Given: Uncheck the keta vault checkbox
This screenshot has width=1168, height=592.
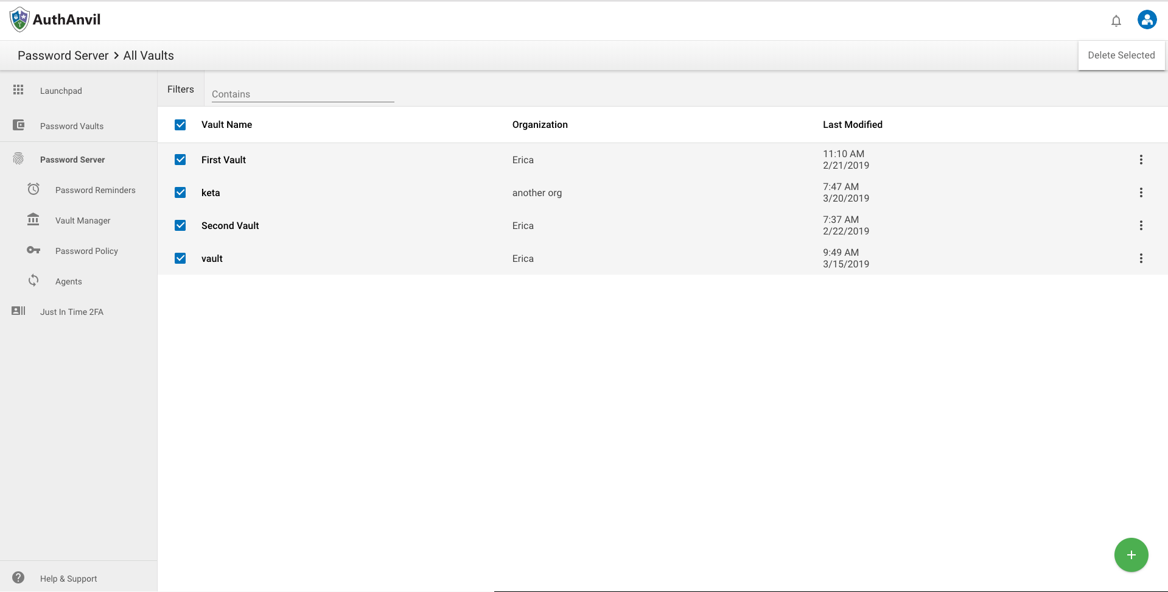Looking at the screenshot, I should click(180, 192).
